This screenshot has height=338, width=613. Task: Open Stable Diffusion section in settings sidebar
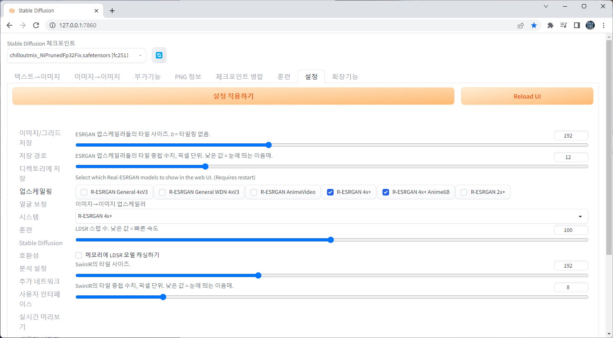(41, 243)
